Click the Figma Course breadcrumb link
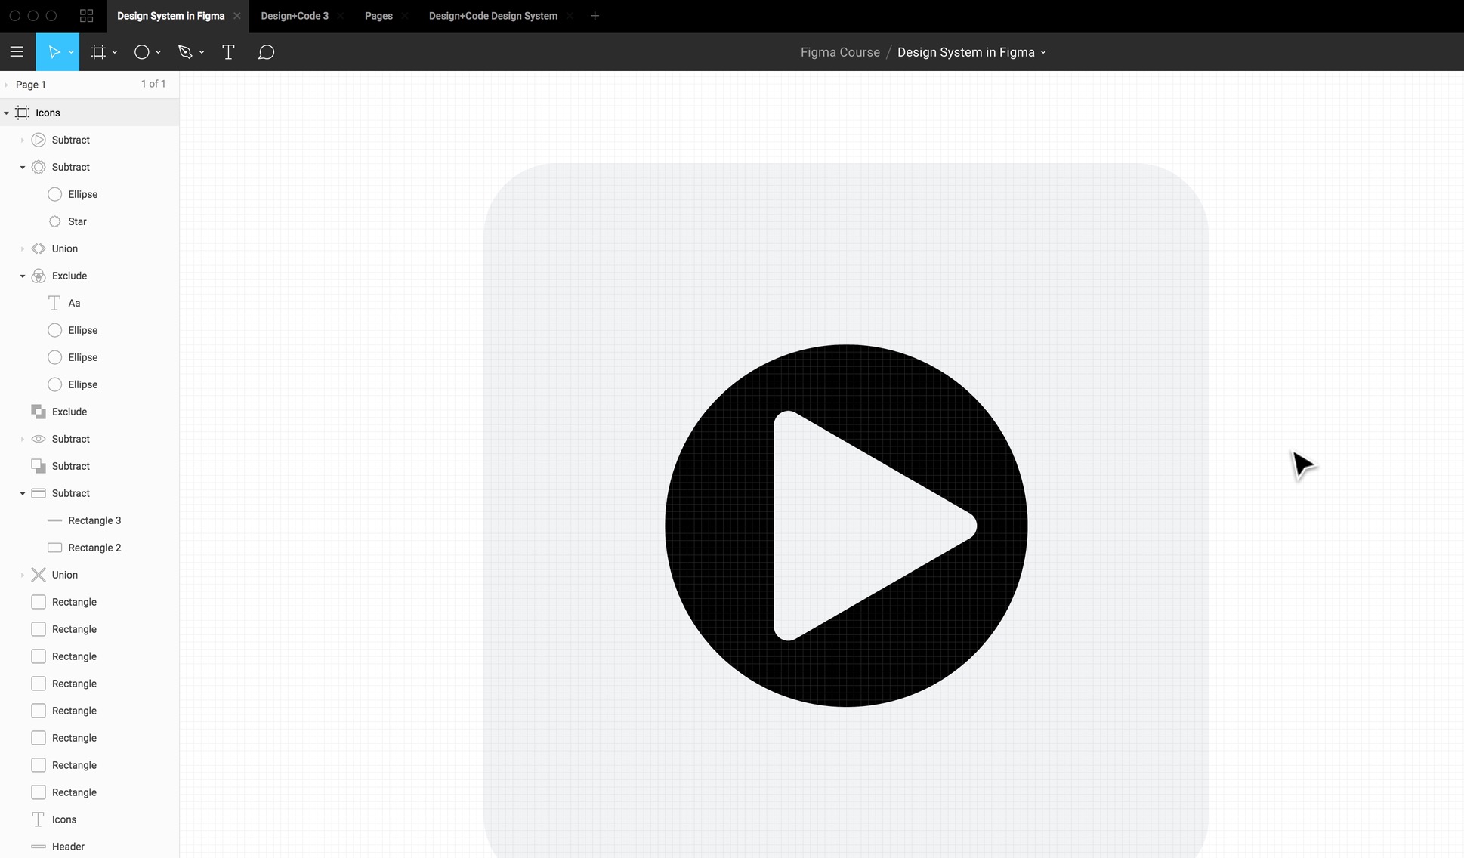1464x858 pixels. (x=840, y=52)
